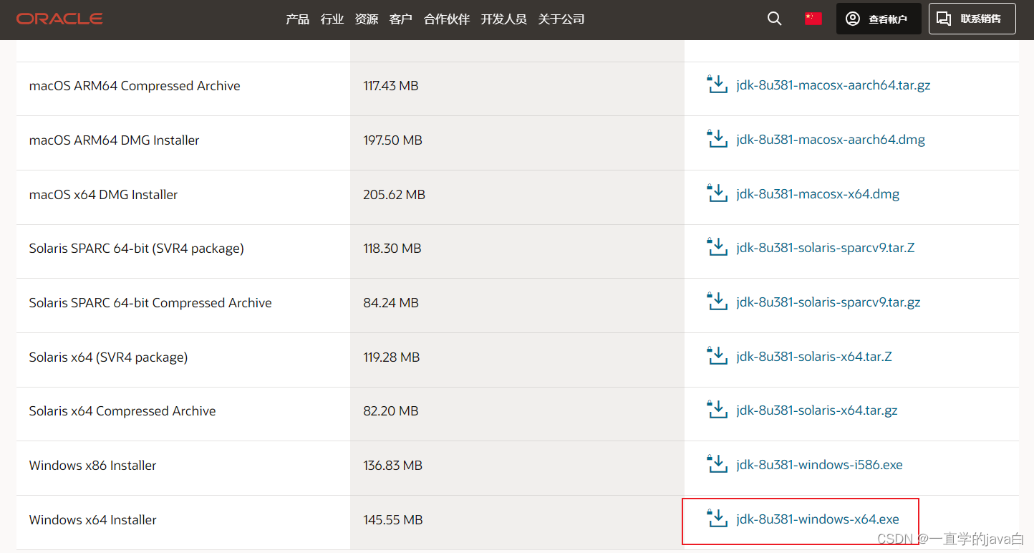The height and width of the screenshot is (553, 1034).
Task: Download jdk-8u381-macosx-x64.dmg link
Action: tap(818, 194)
